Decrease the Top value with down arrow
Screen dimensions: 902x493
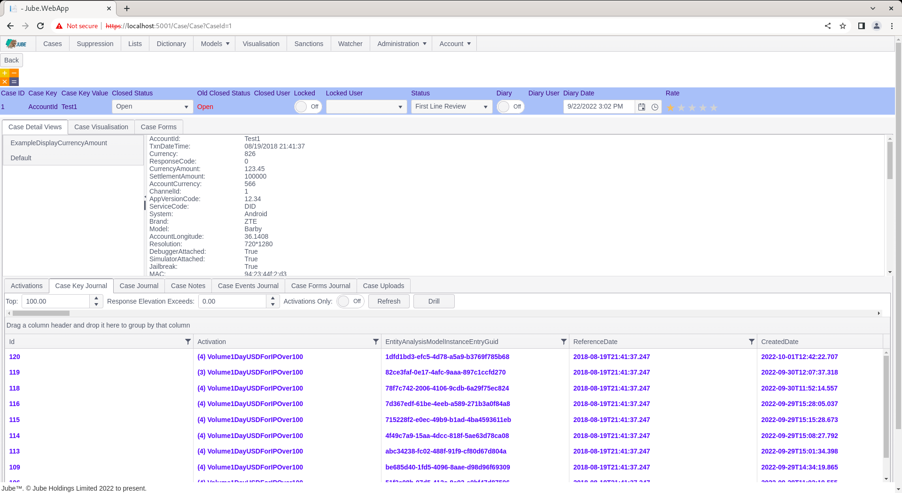[96, 305]
